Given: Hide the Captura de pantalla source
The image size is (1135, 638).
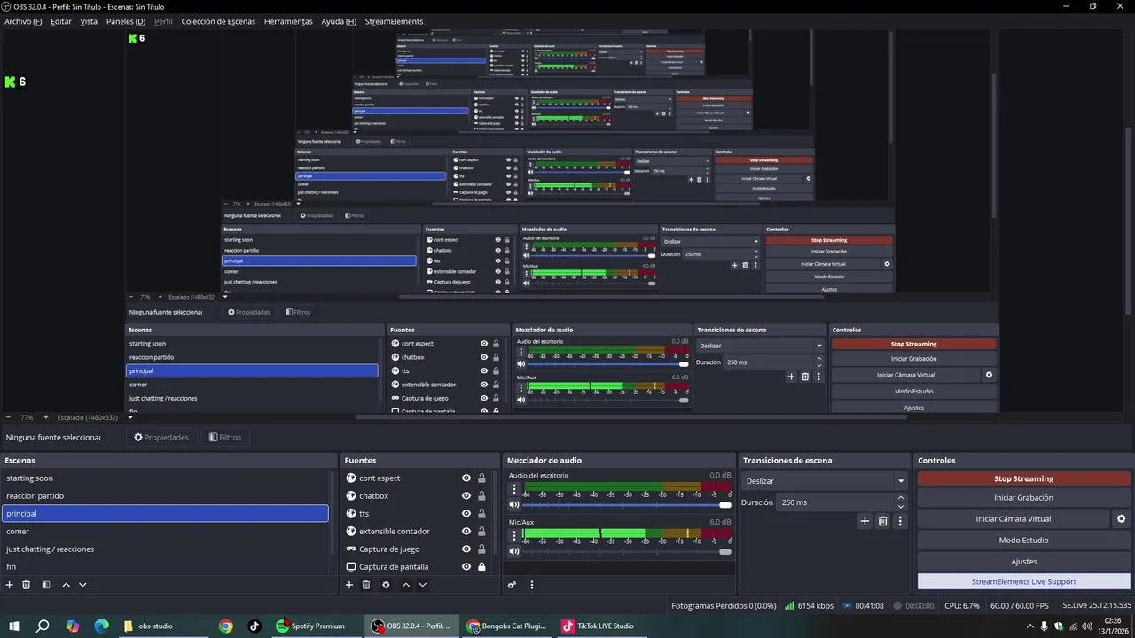Looking at the screenshot, I should 466,567.
